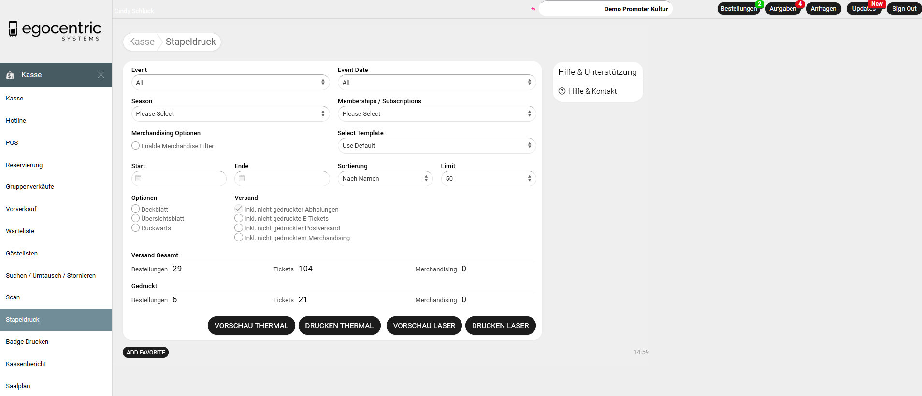Click the calendar icon in Ende field
The image size is (922, 396).
click(242, 178)
